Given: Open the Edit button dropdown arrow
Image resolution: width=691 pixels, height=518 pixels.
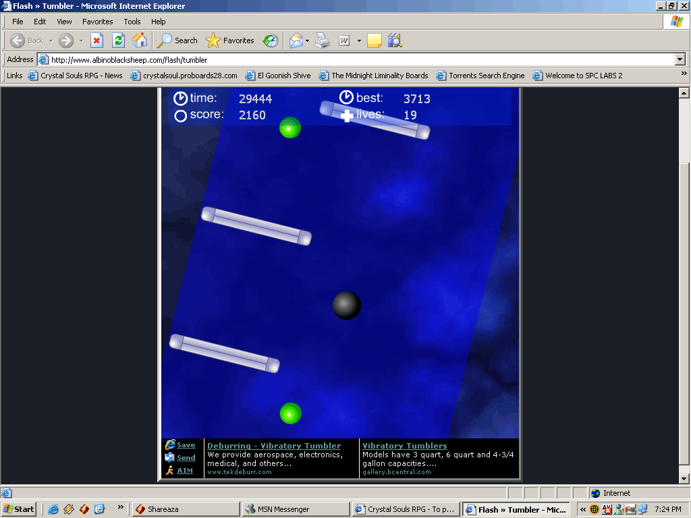Looking at the screenshot, I should click(359, 40).
